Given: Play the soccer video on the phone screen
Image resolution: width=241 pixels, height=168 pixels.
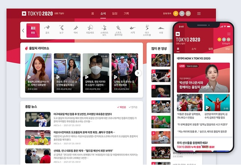Looking at the screenshot, I should point(190,102).
